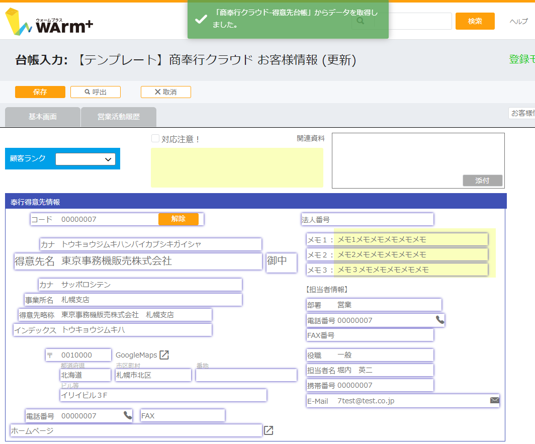This screenshot has height=444, width=535.
Task: Click the 得意先略称 field
Action: coord(115,315)
